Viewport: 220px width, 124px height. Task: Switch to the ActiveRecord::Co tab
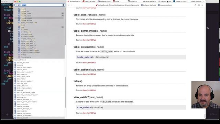[74, 1]
